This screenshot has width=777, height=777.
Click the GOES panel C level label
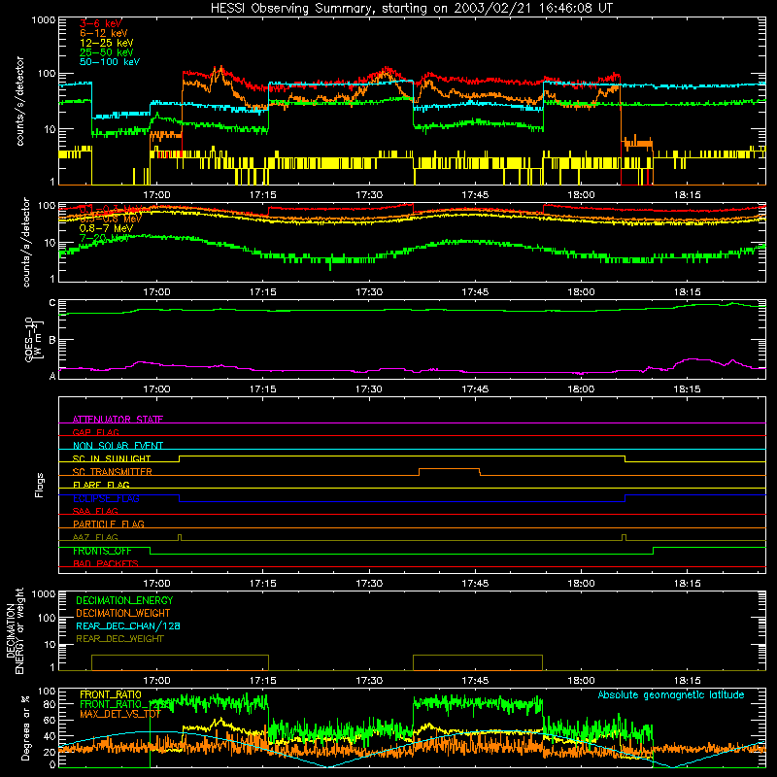[x=52, y=303]
